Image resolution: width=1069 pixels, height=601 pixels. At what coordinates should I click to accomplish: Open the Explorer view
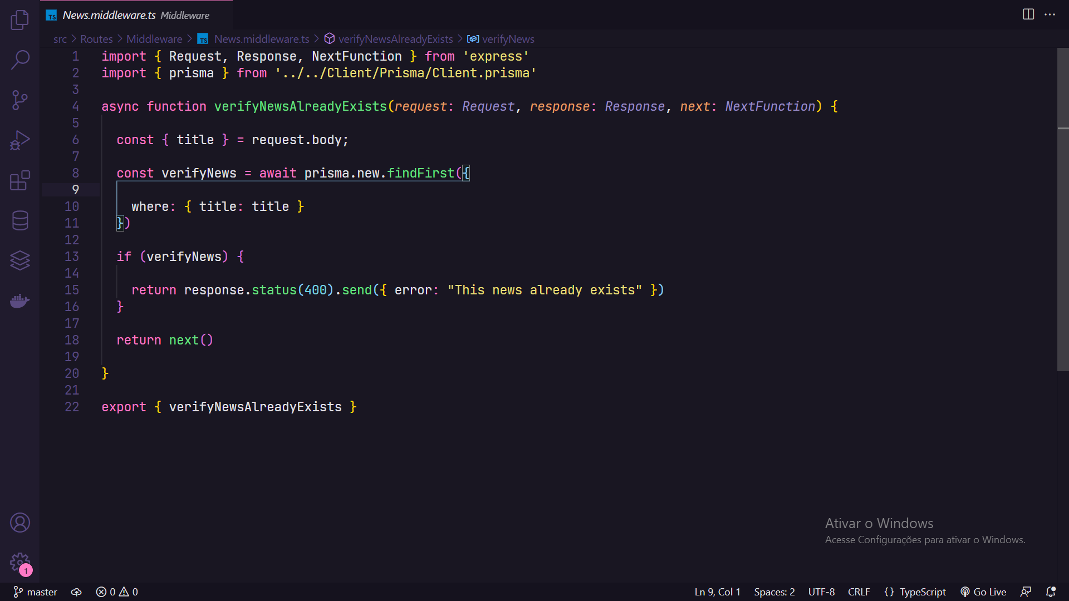(x=20, y=20)
